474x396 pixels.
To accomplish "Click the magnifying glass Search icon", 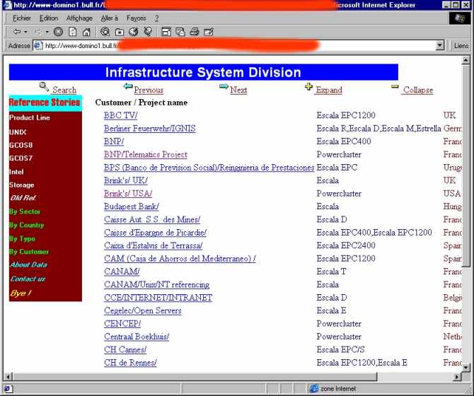I will click(44, 87).
